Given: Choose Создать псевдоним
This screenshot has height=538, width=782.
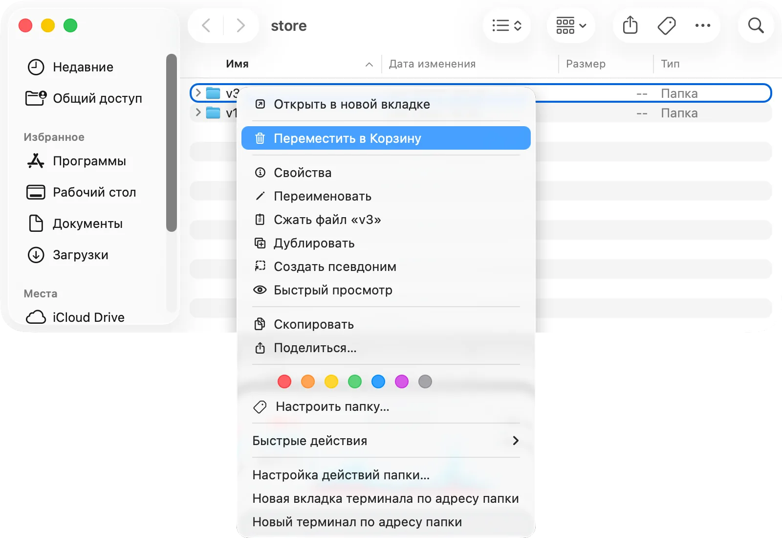Looking at the screenshot, I should [386, 267].
